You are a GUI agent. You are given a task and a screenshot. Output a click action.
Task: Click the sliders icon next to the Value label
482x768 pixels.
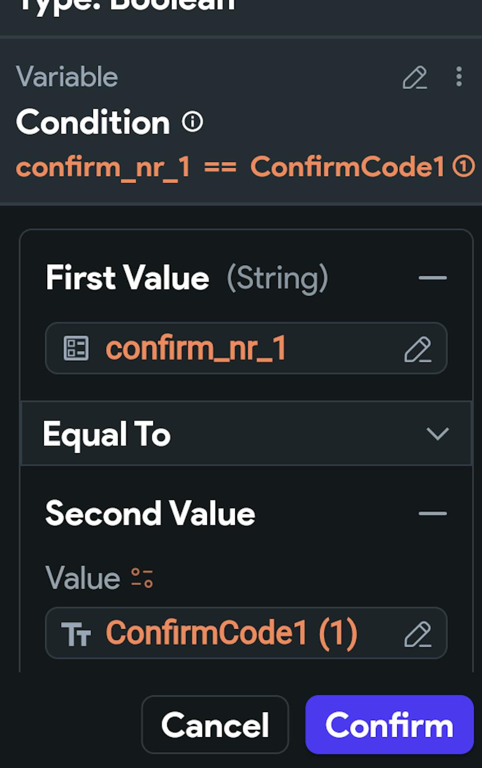click(142, 578)
